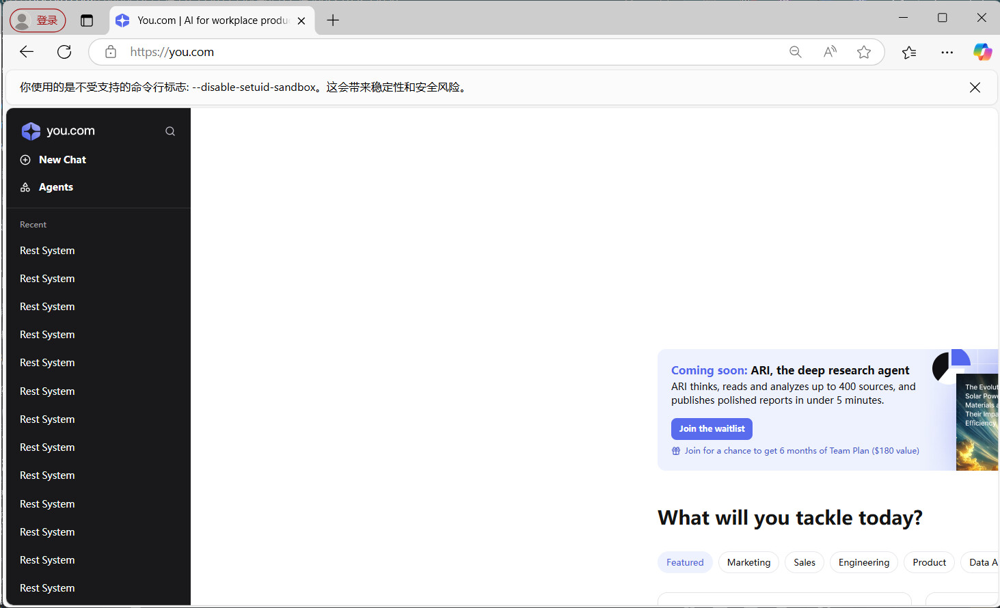This screenshot has height=608, width=1000.
Task: Open the browser zoom magnifier icon
Action: [795, 52]
